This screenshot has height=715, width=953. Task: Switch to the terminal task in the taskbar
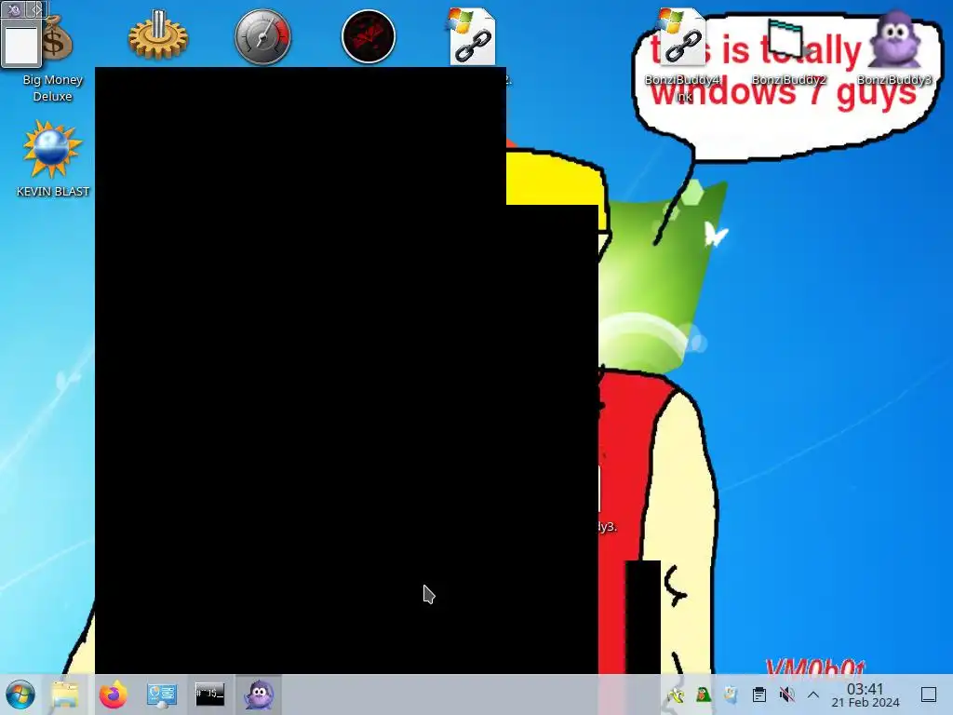(209, 695)
